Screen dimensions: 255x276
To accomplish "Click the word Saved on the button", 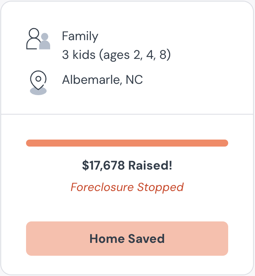I will coord(147,239).
